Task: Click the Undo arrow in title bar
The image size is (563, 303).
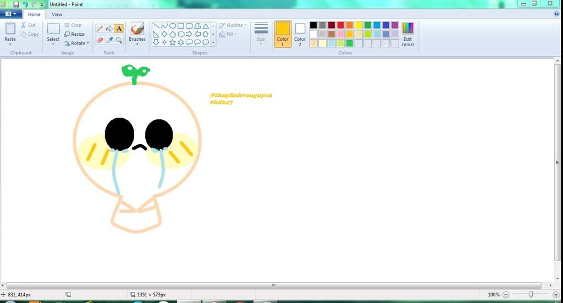Action: tap(25, 4)
